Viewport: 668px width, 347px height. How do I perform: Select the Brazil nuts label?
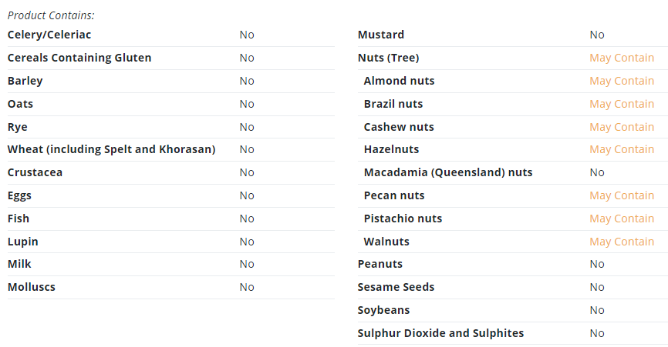(x=393, y=104)
